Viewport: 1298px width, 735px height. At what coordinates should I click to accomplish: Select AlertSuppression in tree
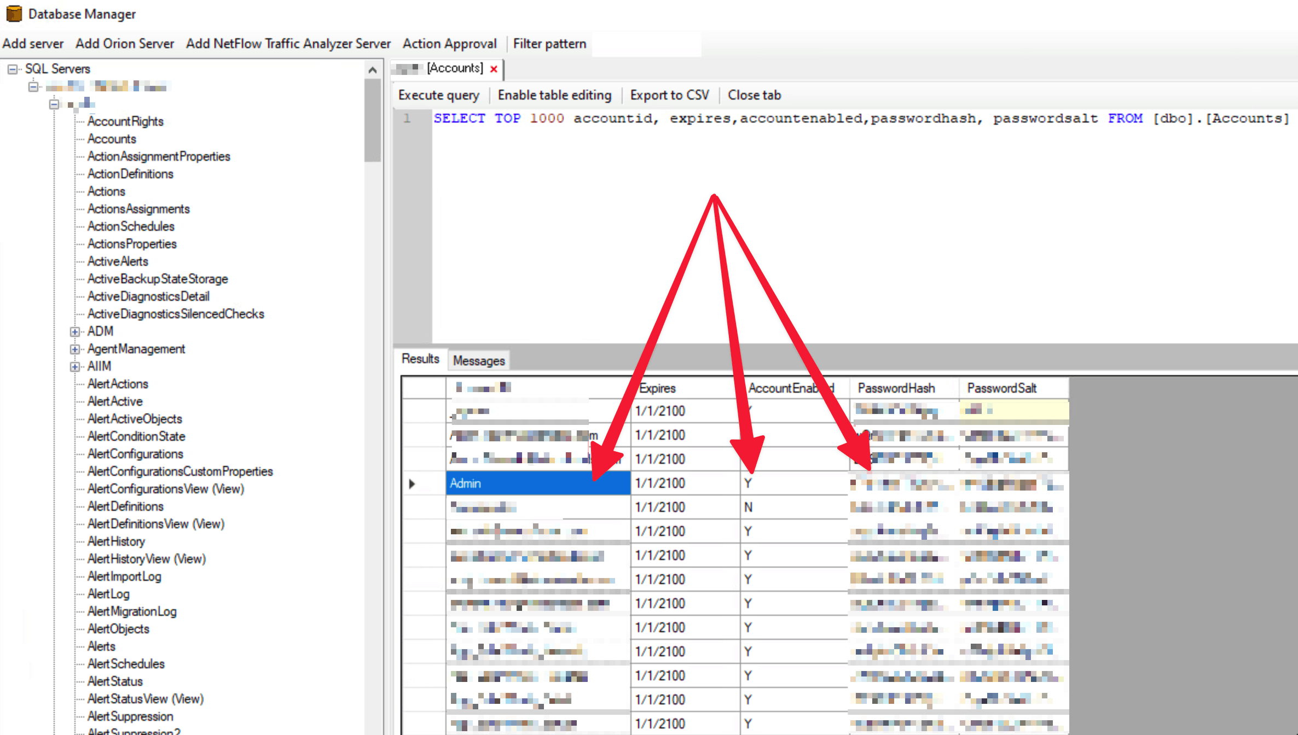pyautogui.click(x=130, y=716)
